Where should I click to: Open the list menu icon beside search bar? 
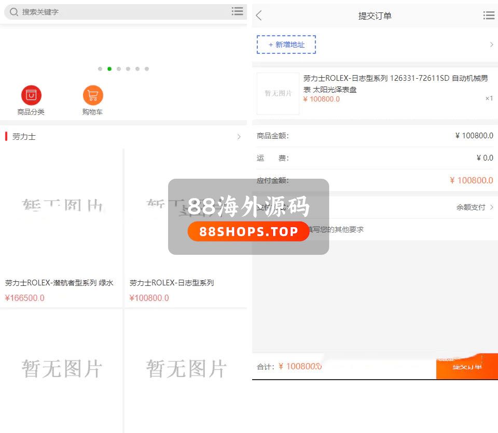(x=237, y=11)
